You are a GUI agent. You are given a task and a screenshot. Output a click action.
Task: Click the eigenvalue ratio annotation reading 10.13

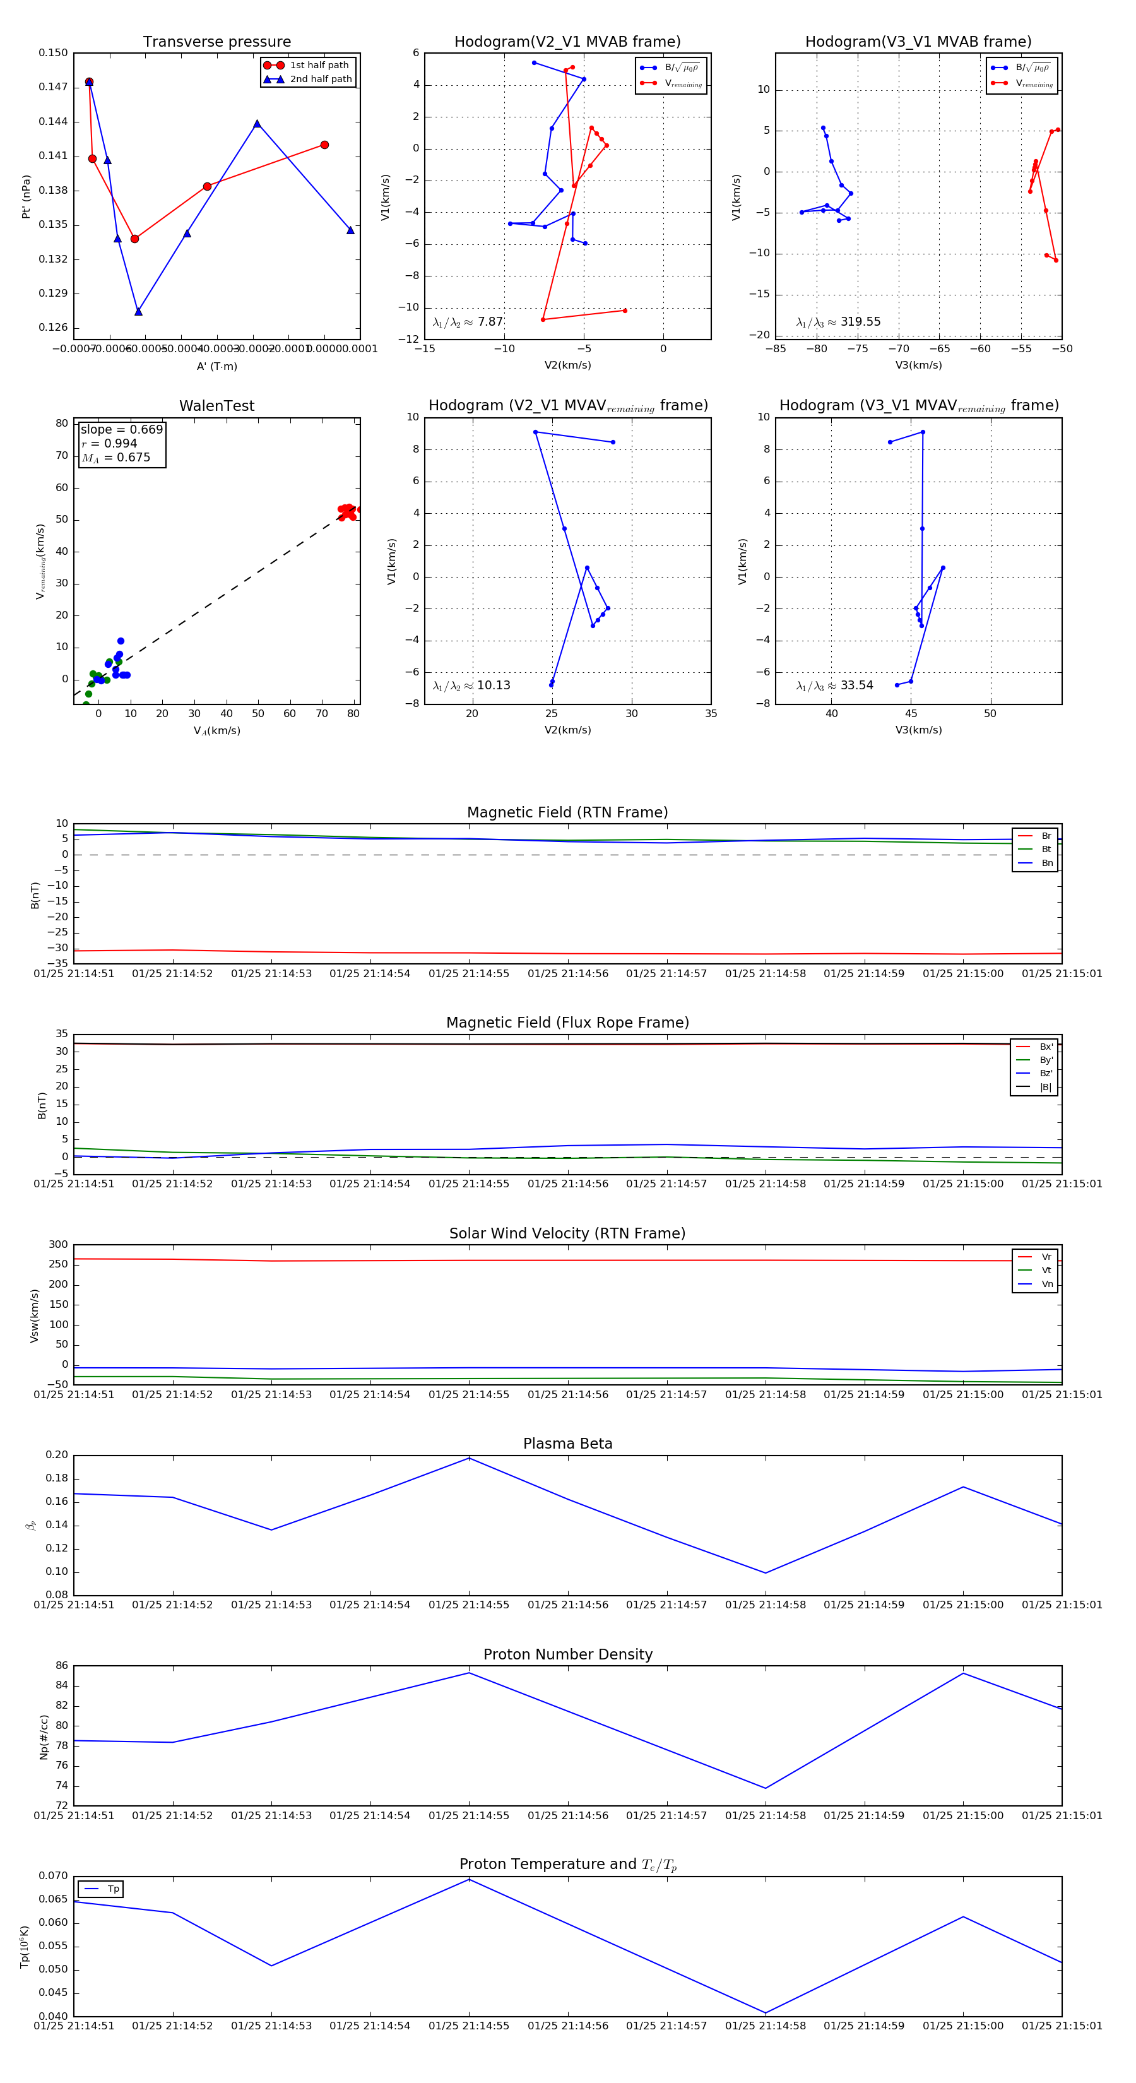tap(471, 685)
